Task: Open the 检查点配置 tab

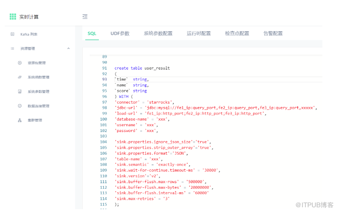Action: (237, 34)
